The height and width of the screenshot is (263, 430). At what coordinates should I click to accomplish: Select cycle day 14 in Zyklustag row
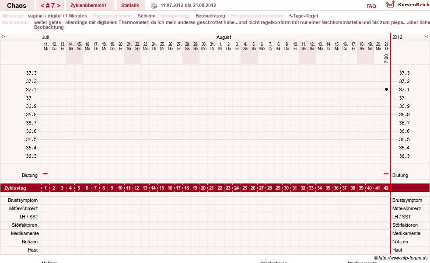(153, 188)
